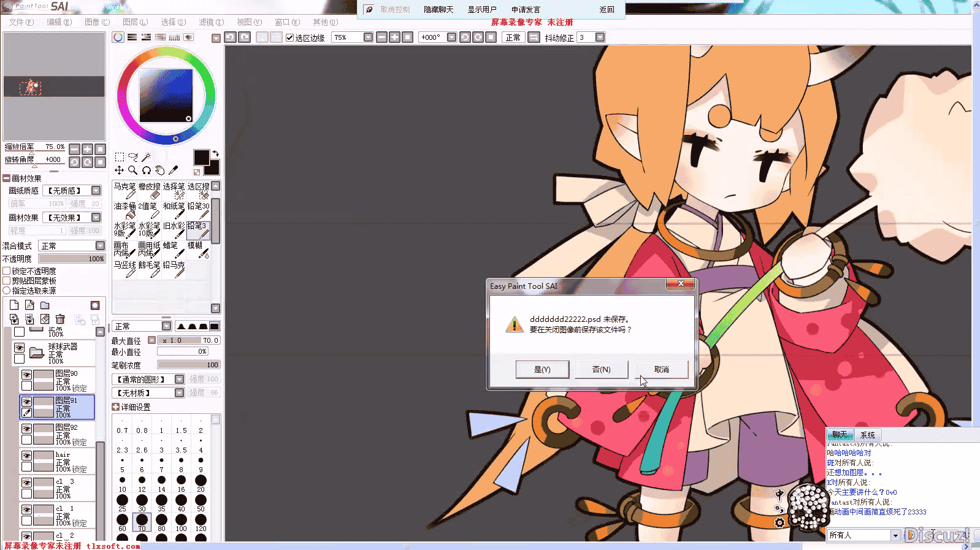Select the zoom magnifier tool
Screen dimensions: 980x550
point(133,170)
